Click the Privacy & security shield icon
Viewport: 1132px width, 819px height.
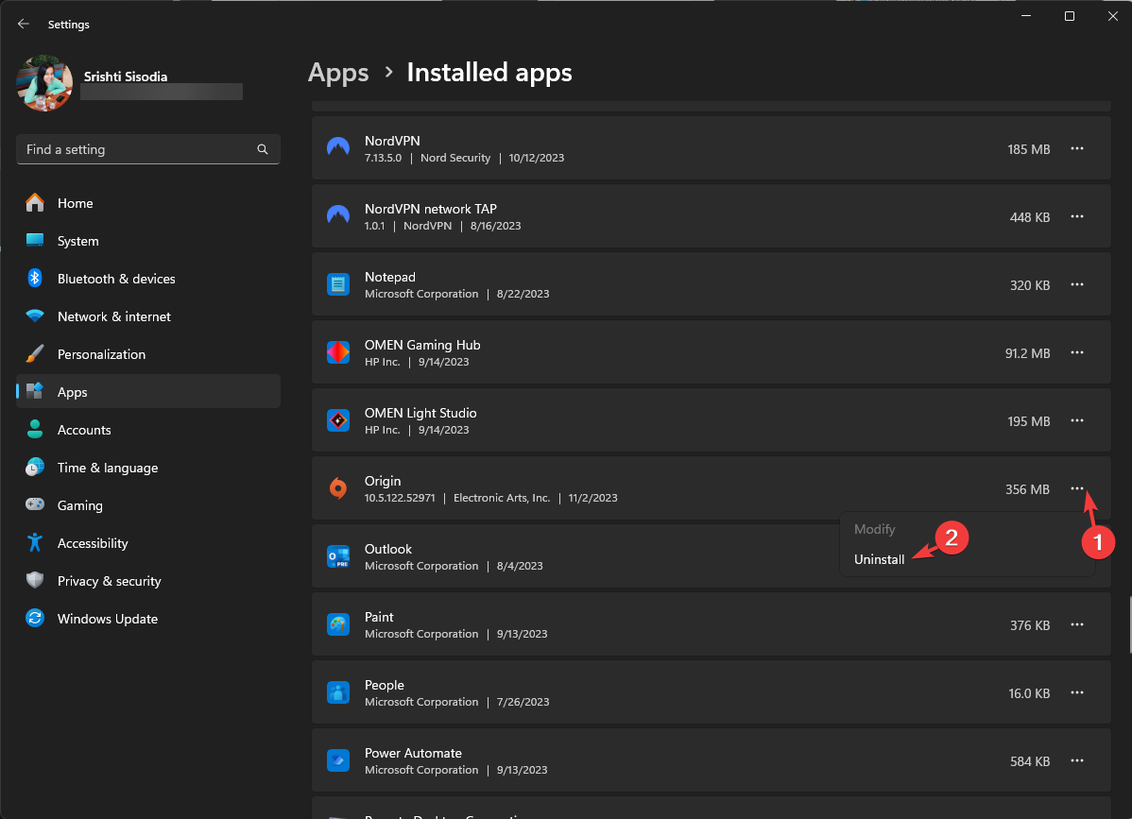tap(35, 580)
